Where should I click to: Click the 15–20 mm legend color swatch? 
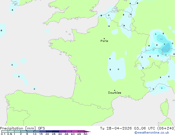(43, 131)
